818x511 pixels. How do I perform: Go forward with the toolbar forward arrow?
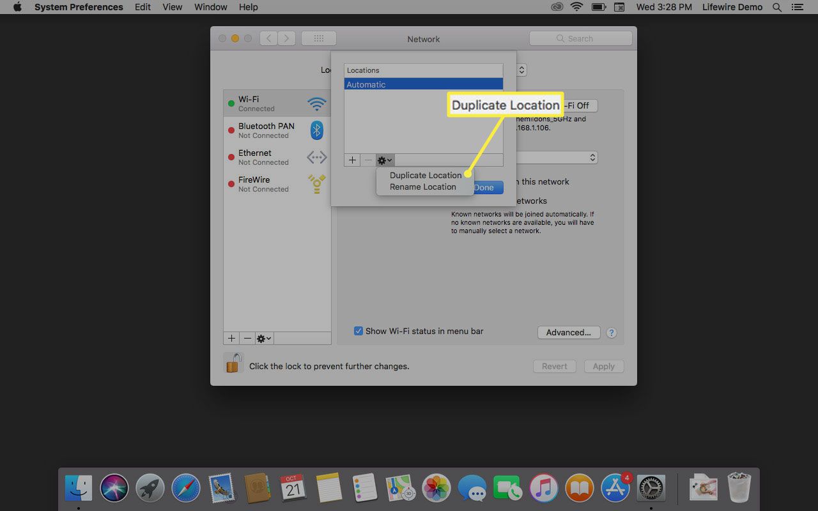(287, 38)
